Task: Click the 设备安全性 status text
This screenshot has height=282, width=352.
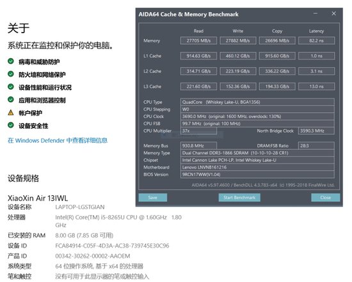Action: point(33,126)
